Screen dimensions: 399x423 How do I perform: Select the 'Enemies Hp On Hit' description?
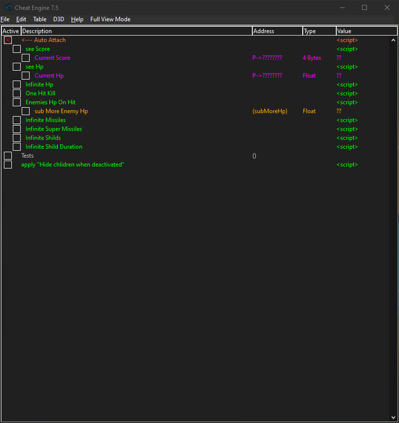click(50, 103)
